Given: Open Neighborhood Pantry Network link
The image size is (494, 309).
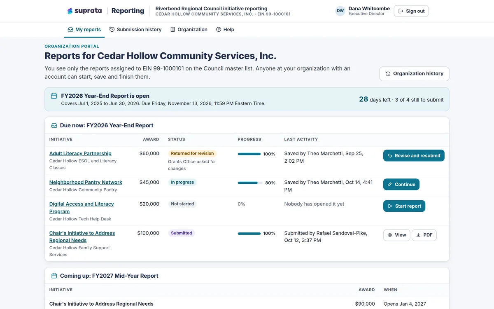Looking at the screenshot, I should tap(86, 182).
